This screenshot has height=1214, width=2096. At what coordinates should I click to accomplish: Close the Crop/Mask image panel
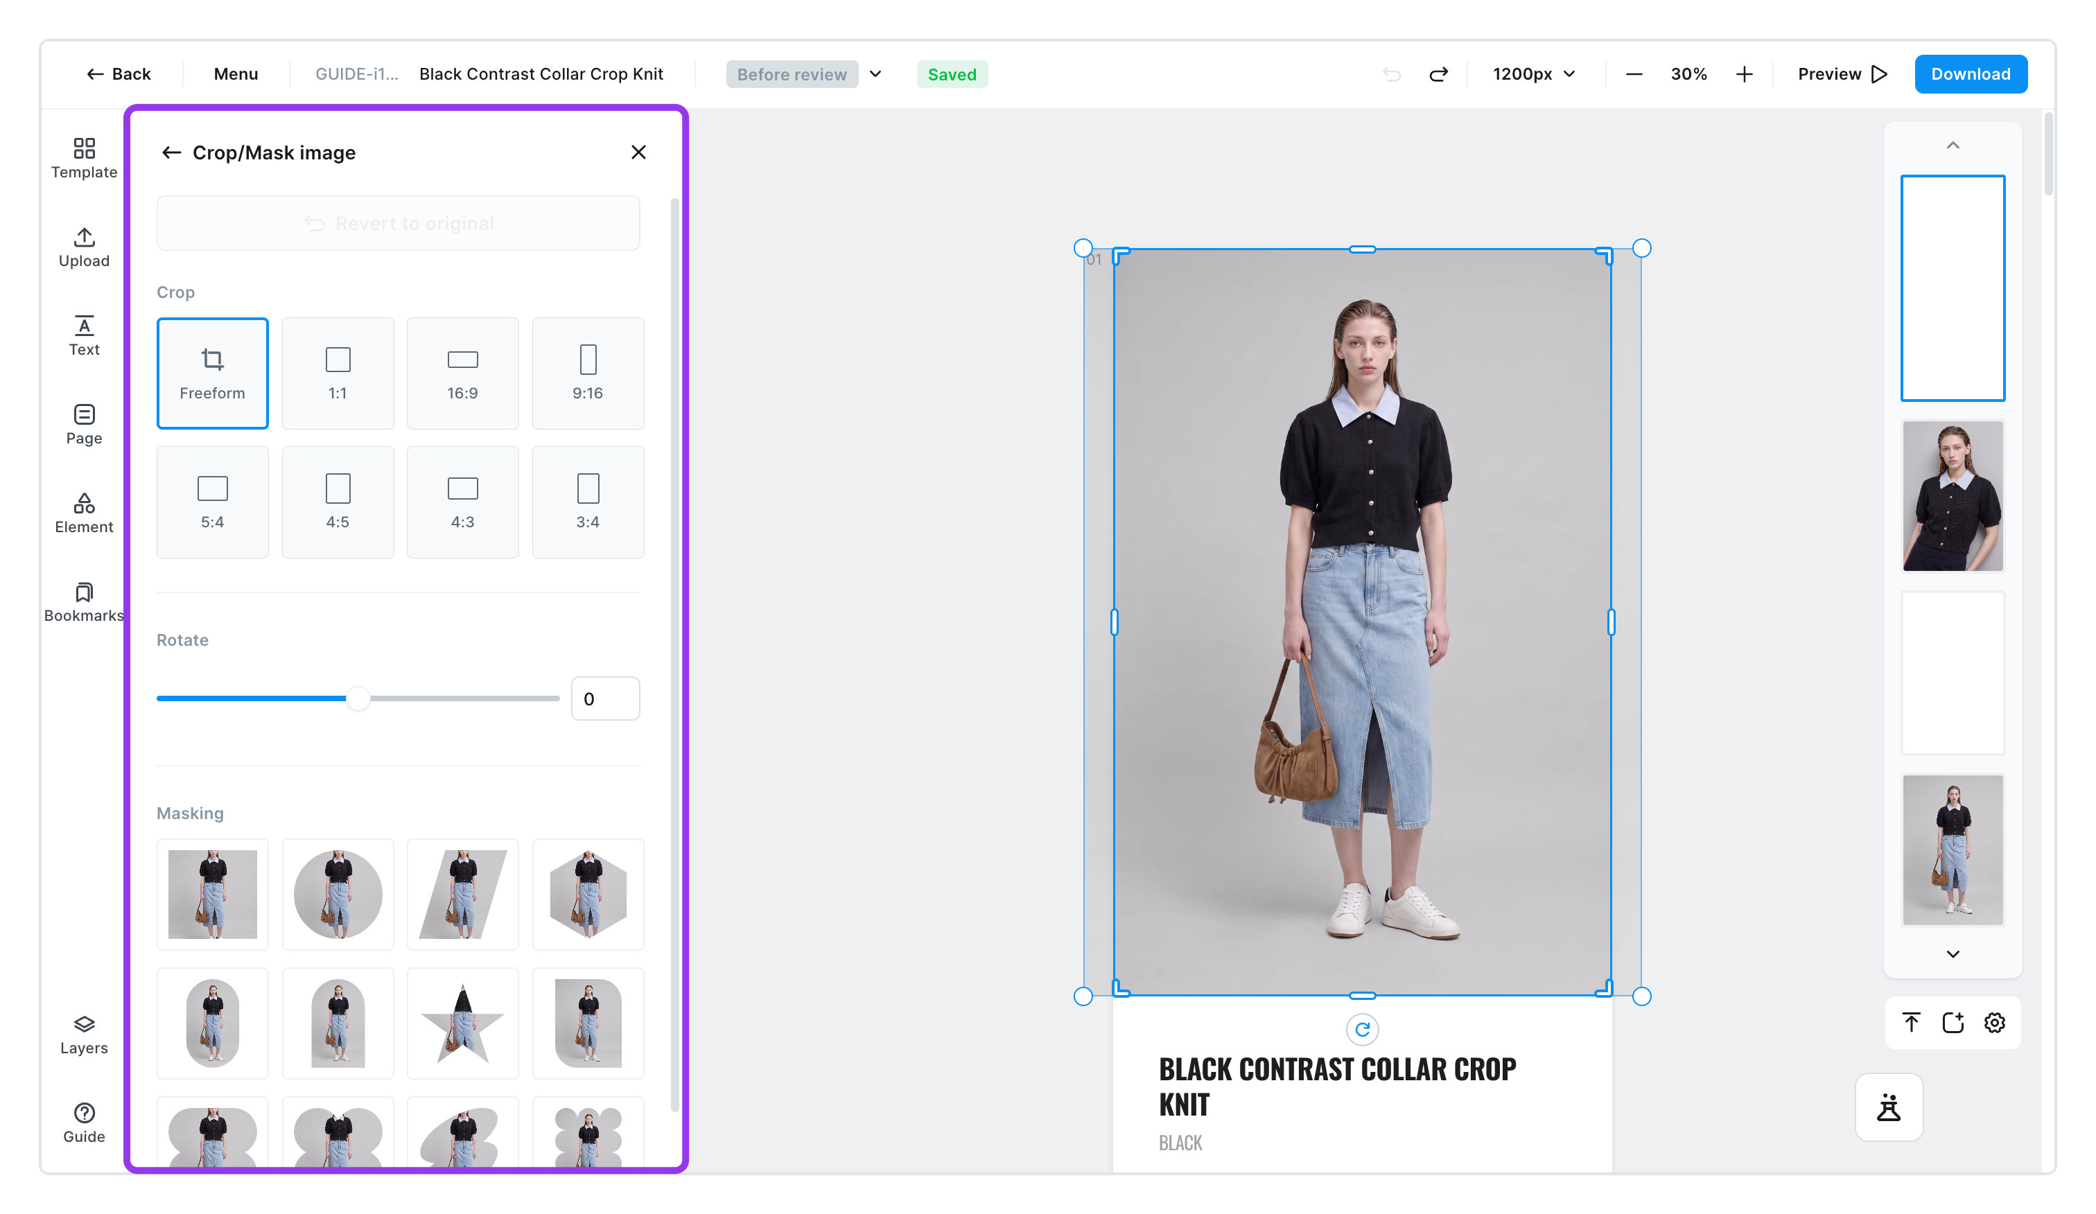pyautogui.click(x=638, y=152)
